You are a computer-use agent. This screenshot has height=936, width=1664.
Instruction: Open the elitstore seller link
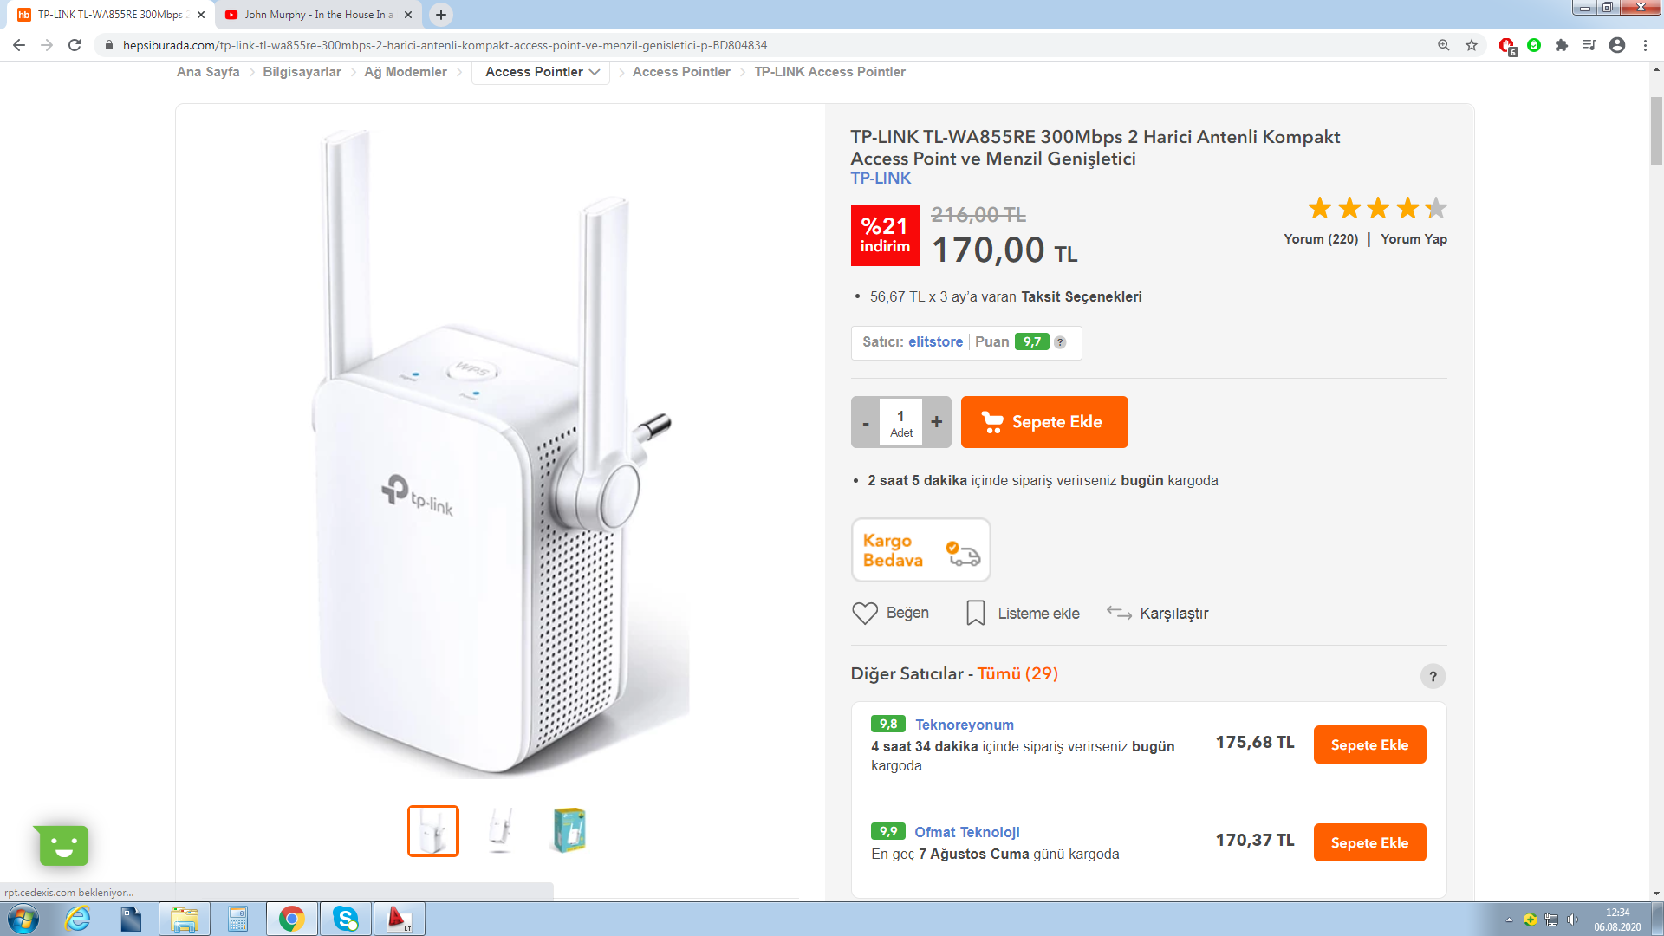935,342
